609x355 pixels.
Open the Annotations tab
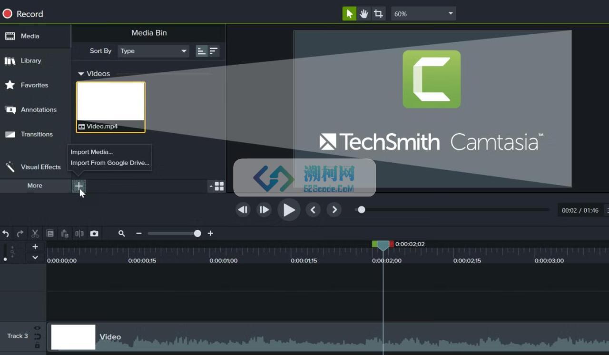tap(35, 109)
